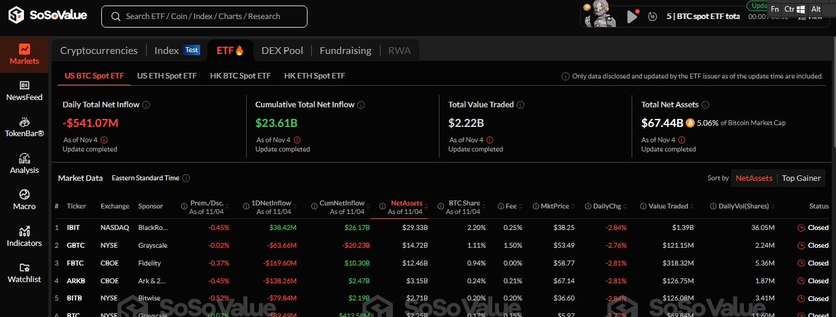Image resolution: width=836 pixels, height=317 pixels.
Task: Select the ETF tab
Action: coord(230,50)
